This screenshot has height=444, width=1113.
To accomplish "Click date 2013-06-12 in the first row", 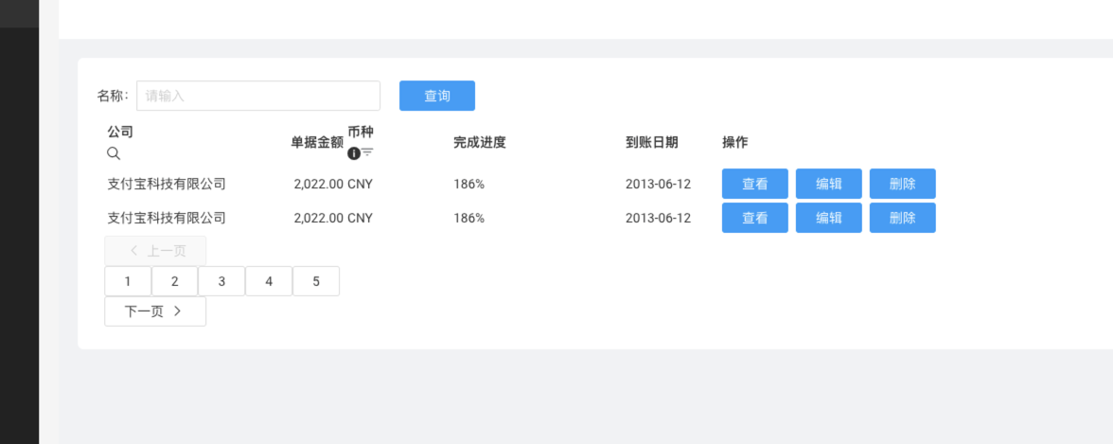I will click(x=658, y=184).
